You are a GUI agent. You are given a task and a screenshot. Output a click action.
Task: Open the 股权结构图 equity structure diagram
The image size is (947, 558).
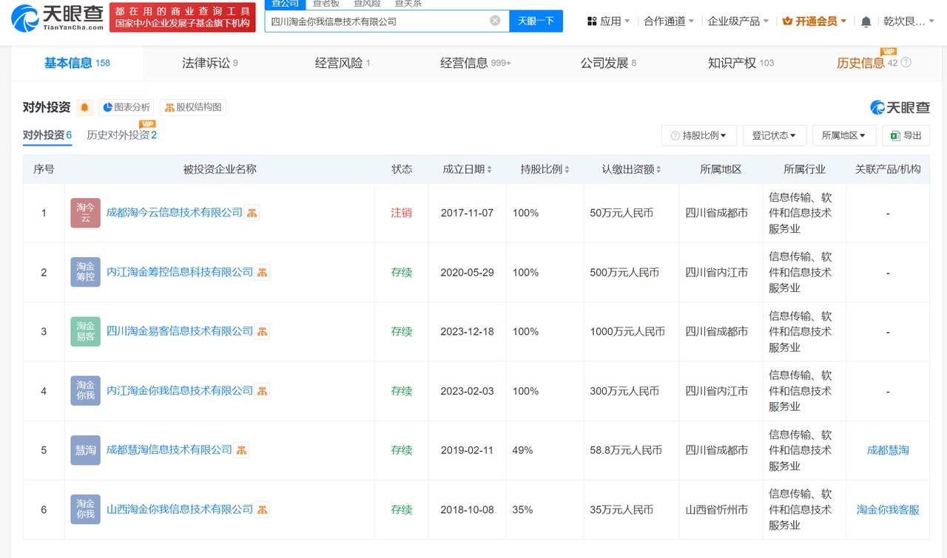[x=193, y=106]
